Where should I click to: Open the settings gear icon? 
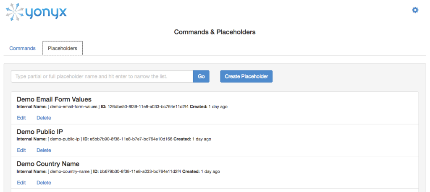(415, 10)
